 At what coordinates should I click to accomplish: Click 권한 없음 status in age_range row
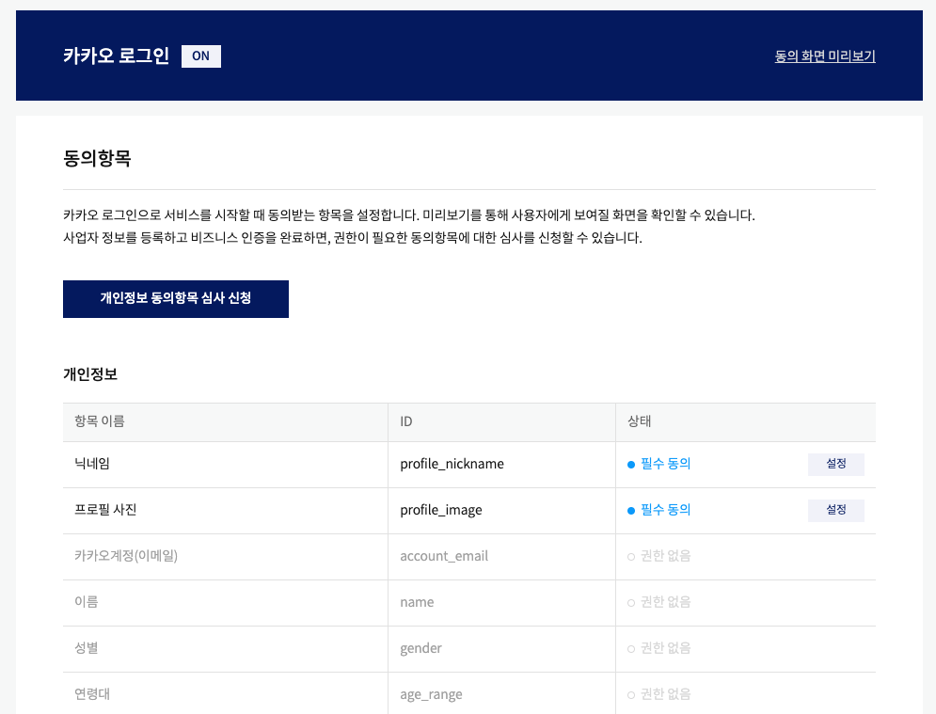point(659,694)
